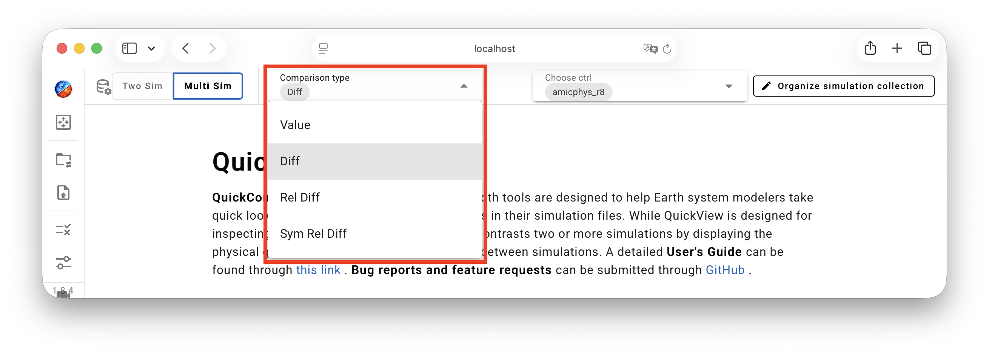Open the folder swap icon in sidebar
This screenshot has width=989, height=354.
click(63, 160)
